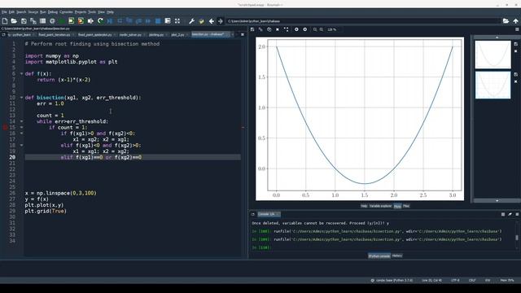The image size is (521, 293).
Task: Click working directory path field
Action: click(x=363, y=21)
